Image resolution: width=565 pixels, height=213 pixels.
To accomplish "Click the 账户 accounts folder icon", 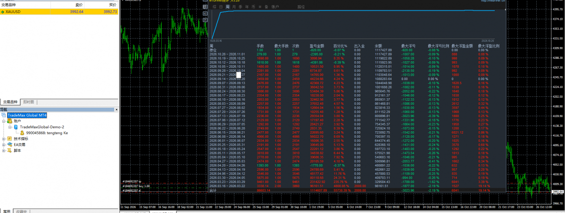I will [9, 121].
